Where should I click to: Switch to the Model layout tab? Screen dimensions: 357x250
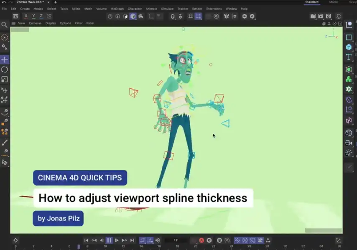pyautogui.click(x=334, y=2)
